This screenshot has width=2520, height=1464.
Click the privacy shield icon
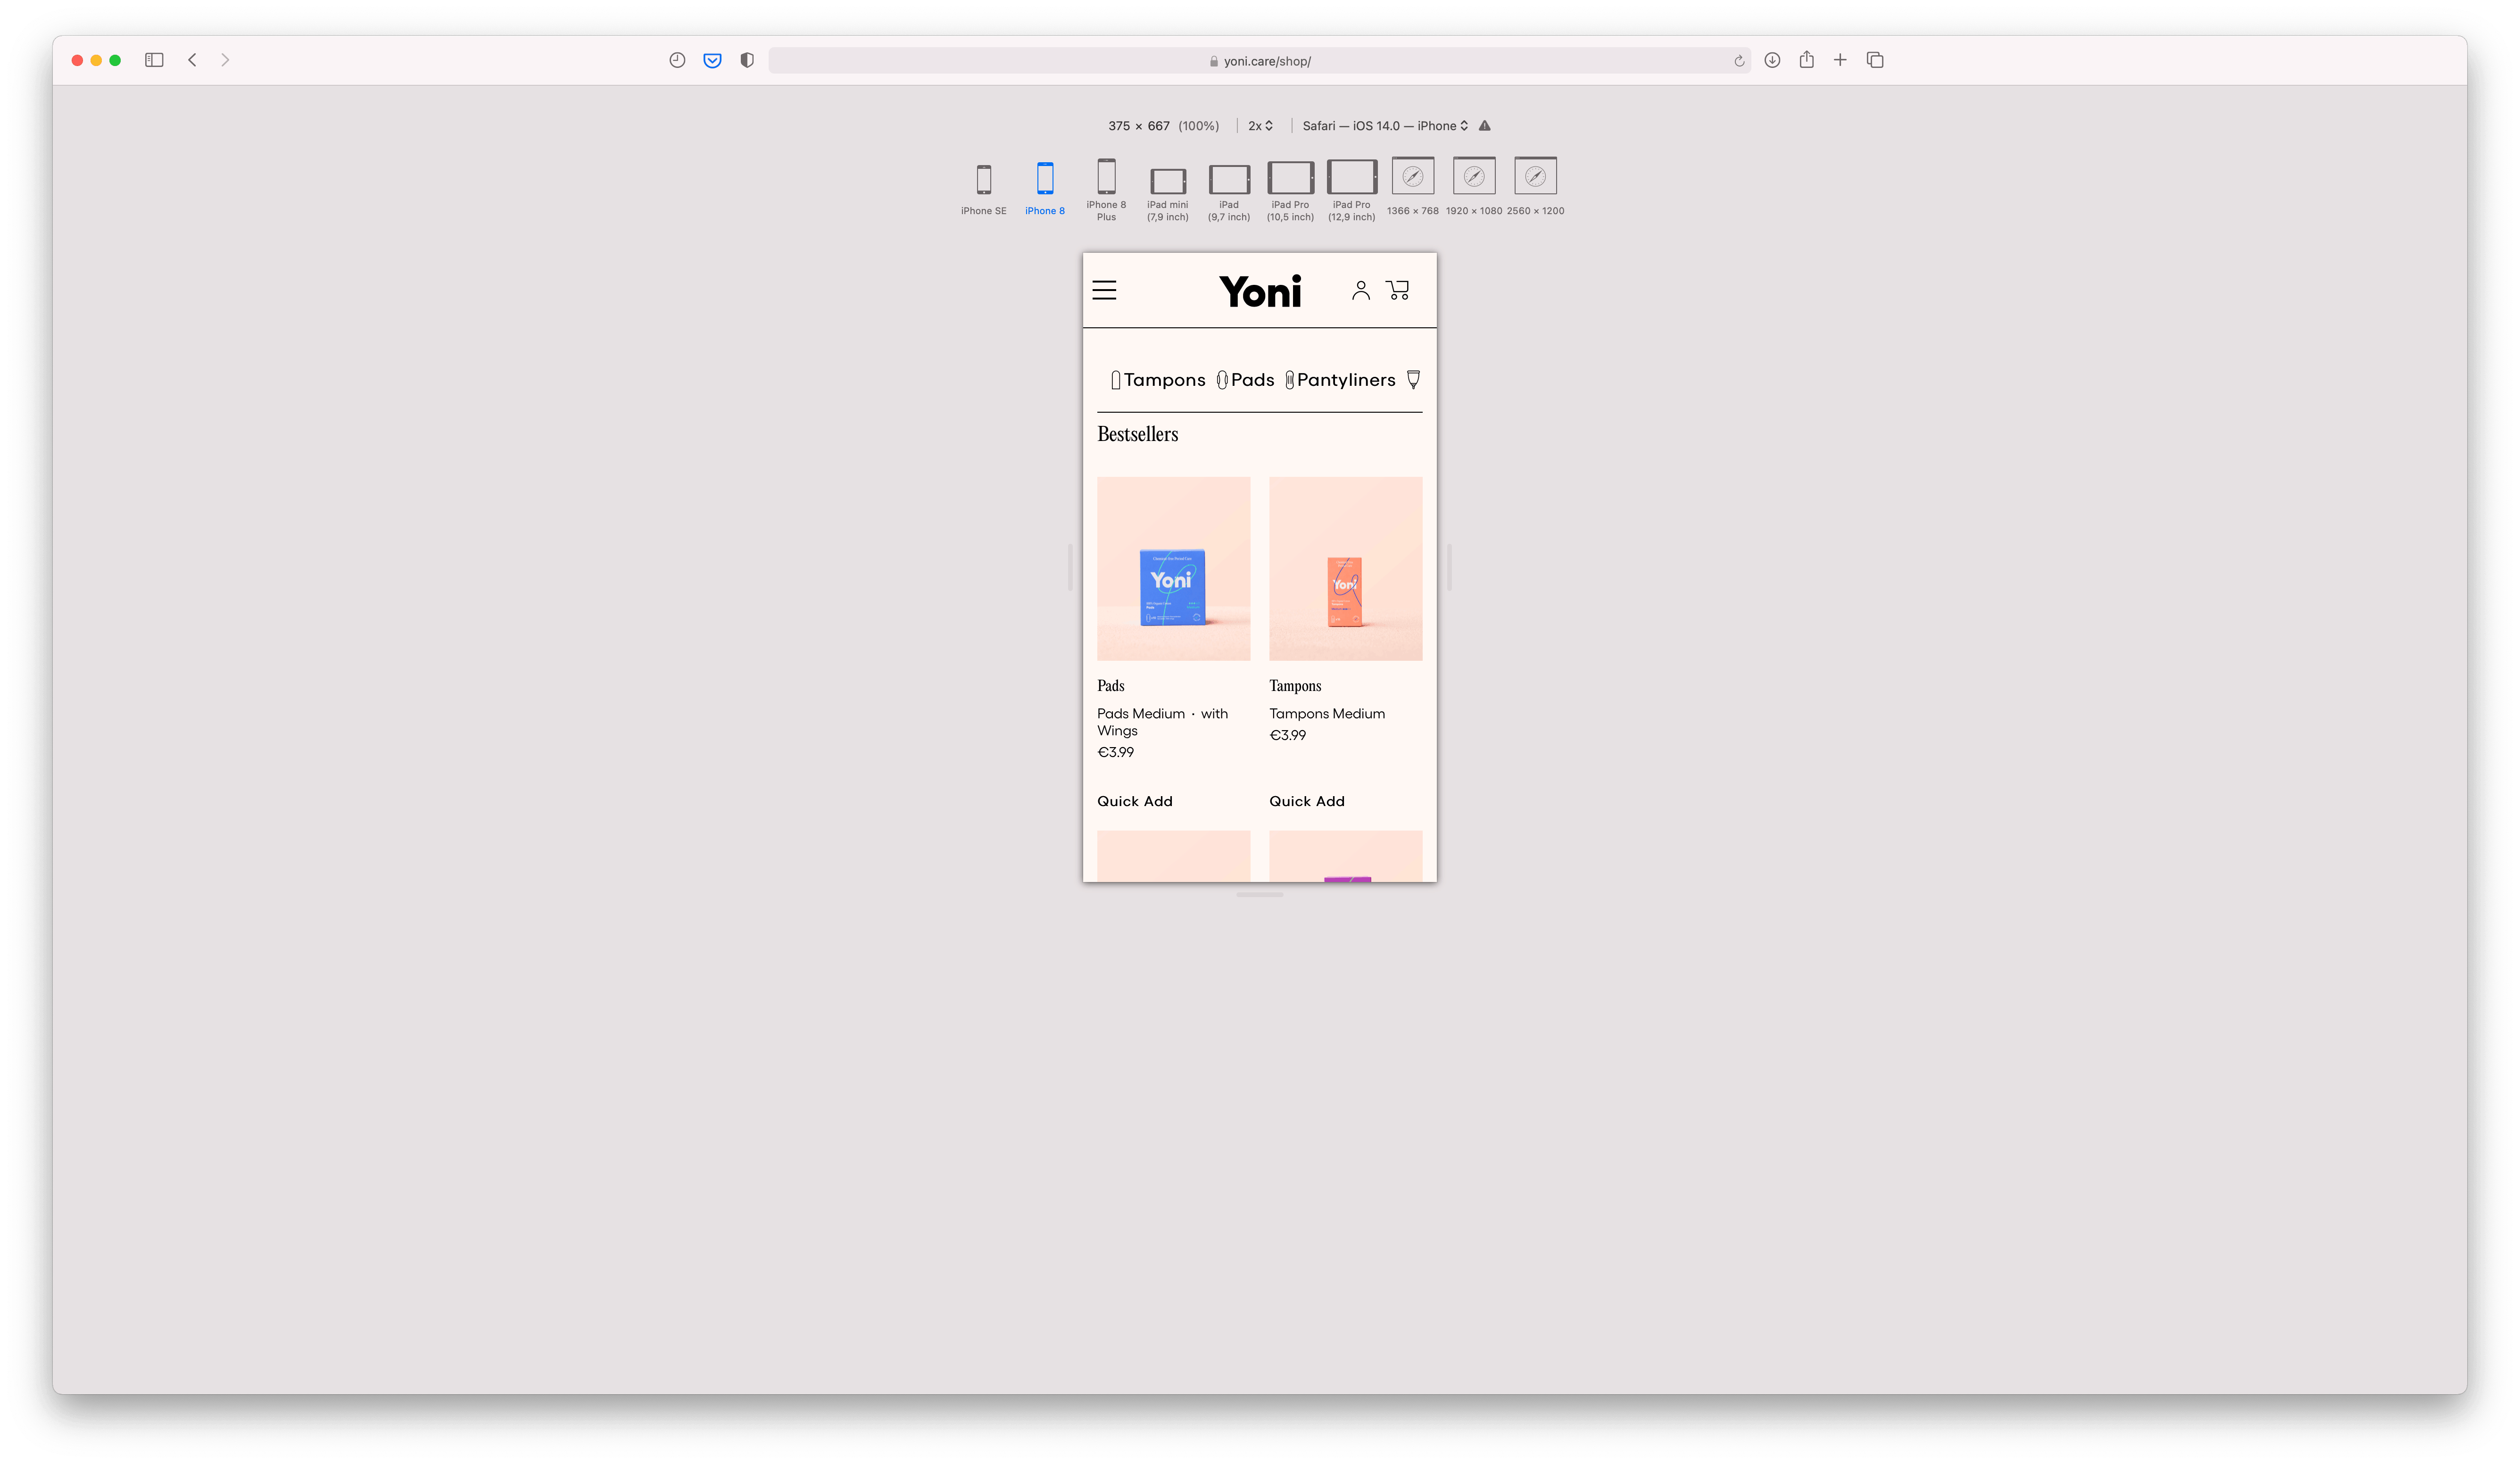click(746, 60)
